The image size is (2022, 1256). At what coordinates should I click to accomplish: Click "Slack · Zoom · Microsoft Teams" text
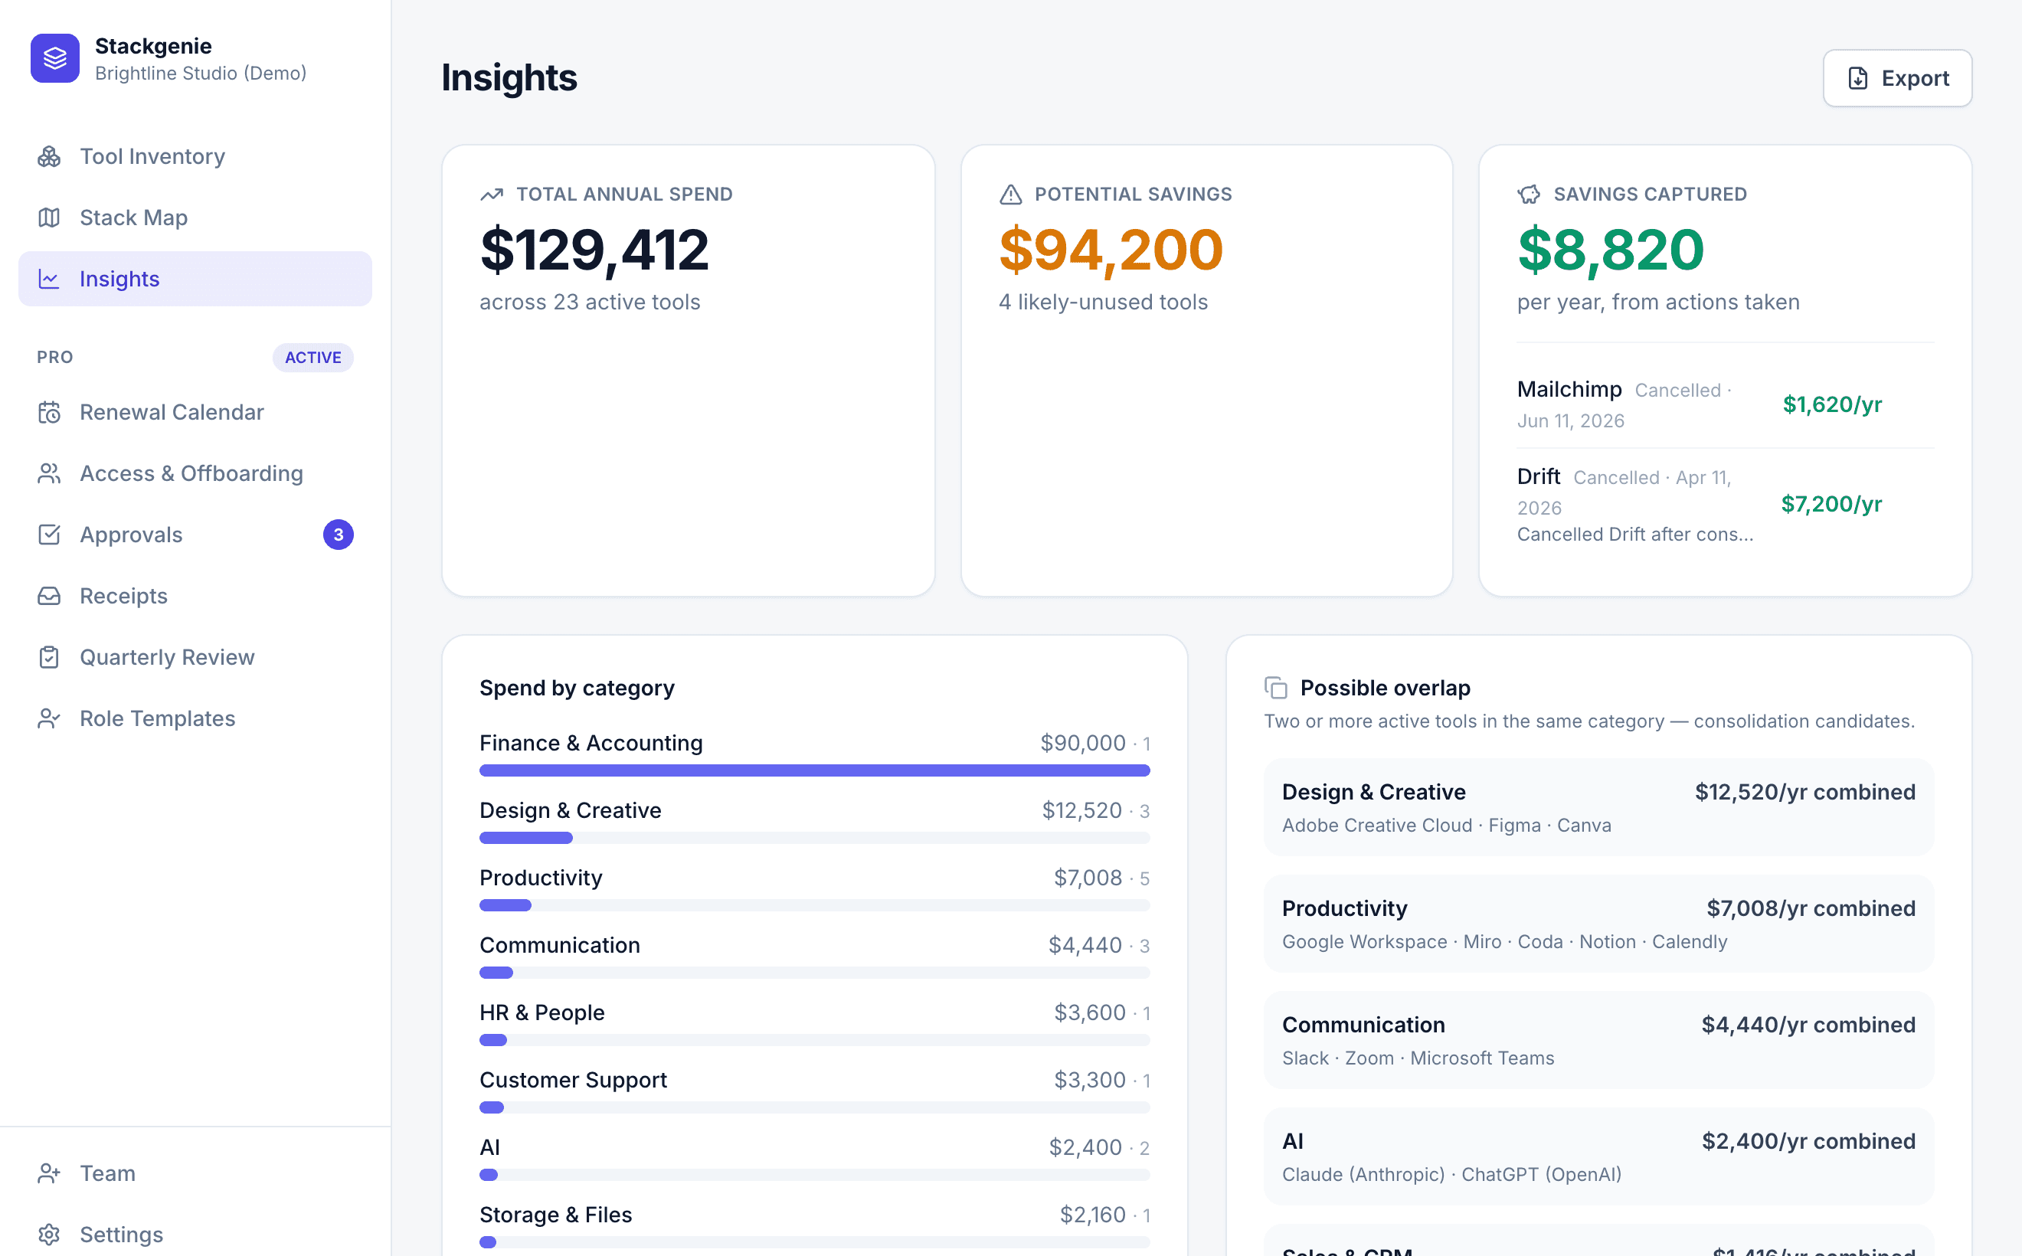pyautogui.click(x=1417, y=1058)
